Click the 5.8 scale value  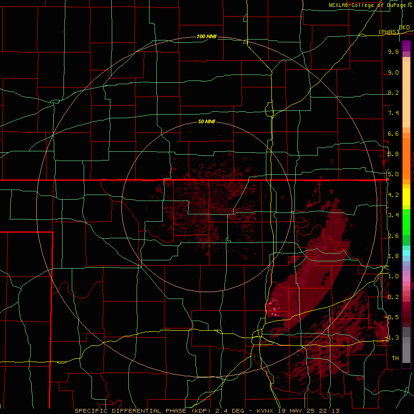(393, 154)
